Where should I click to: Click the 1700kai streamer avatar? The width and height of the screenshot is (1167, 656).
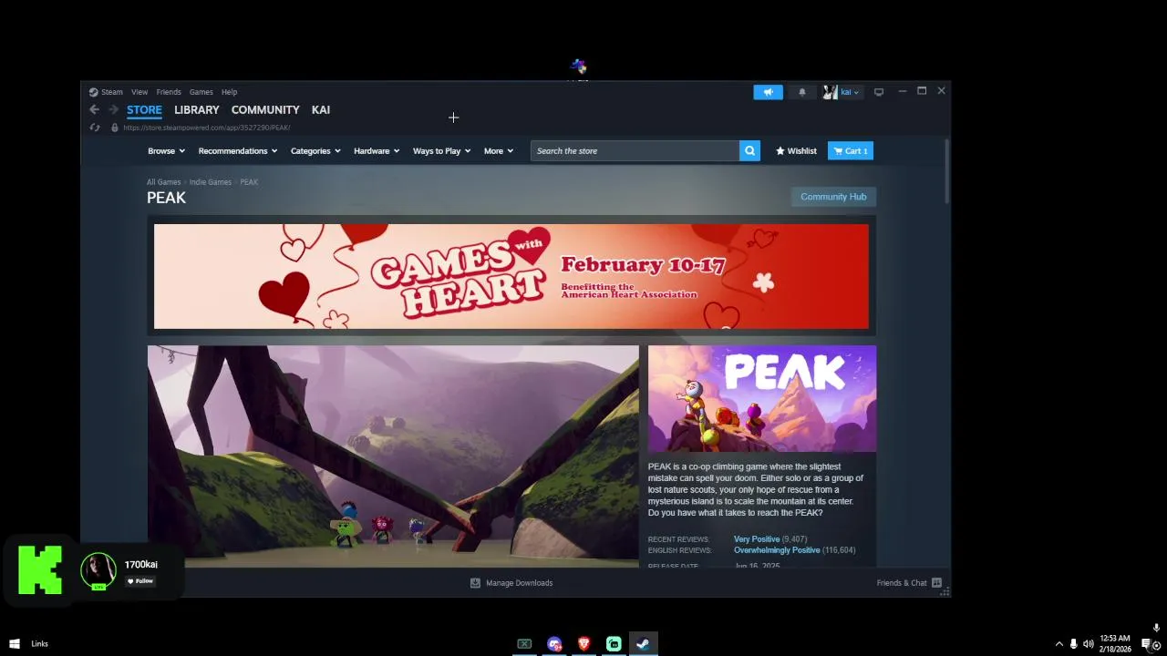(x=98, y=570)
